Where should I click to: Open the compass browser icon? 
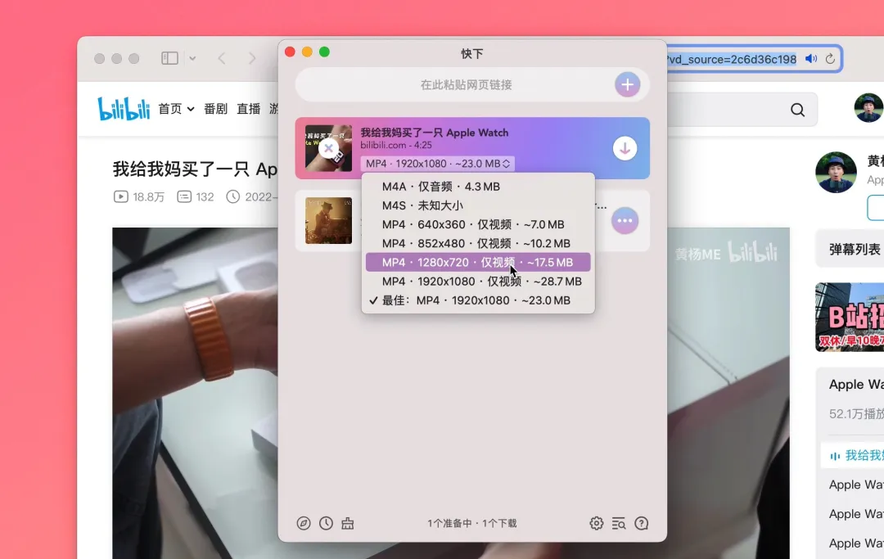coord(304,523)
